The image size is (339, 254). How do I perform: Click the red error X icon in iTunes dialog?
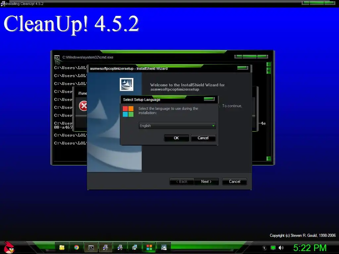point(83,106)
